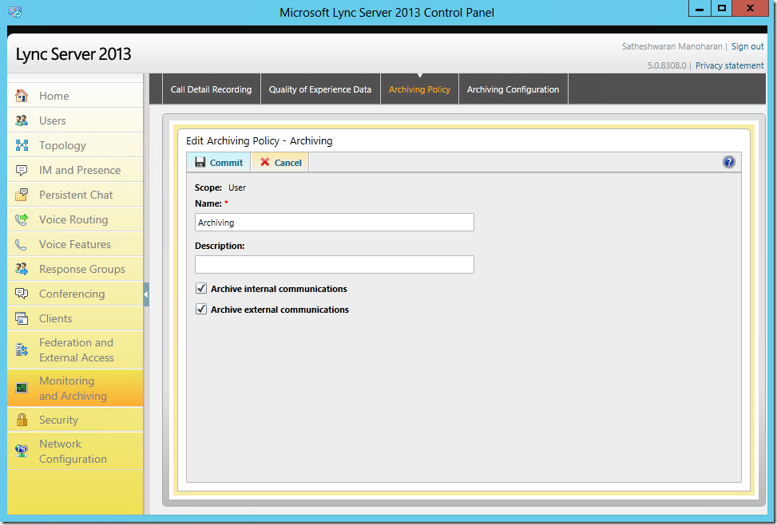This screenshot has height=525, width=777.
Task: Select Topology in the sidebar
Action: (75, 145)
